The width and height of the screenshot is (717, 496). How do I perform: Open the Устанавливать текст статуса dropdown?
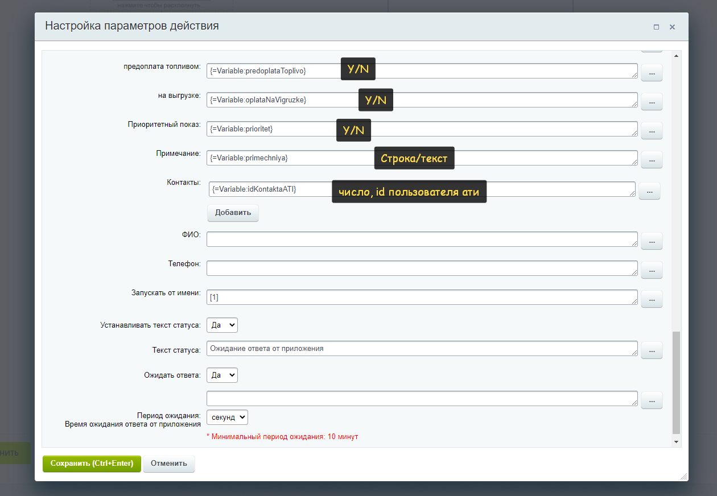point(222,325)
